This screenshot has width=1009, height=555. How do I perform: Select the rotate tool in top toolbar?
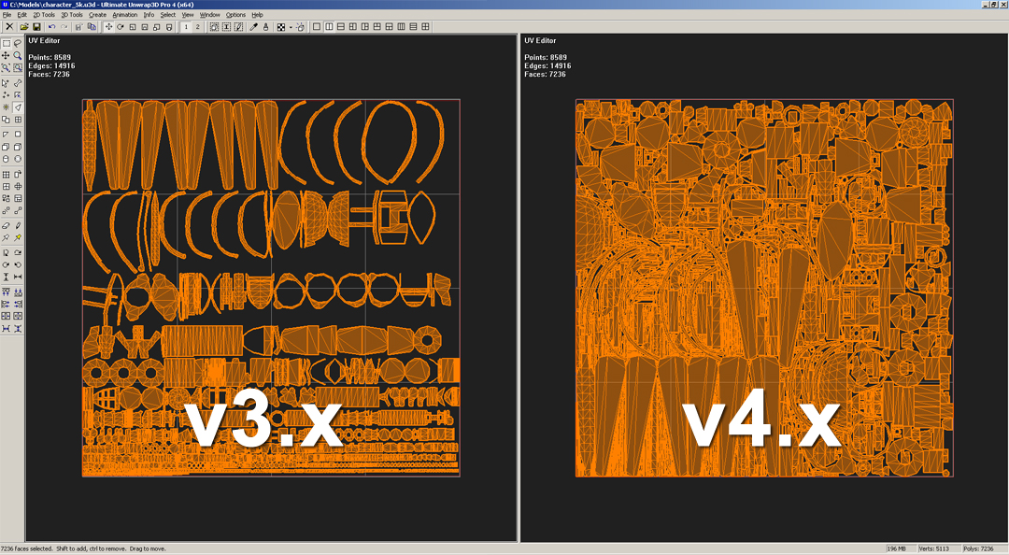pos(121,27)
